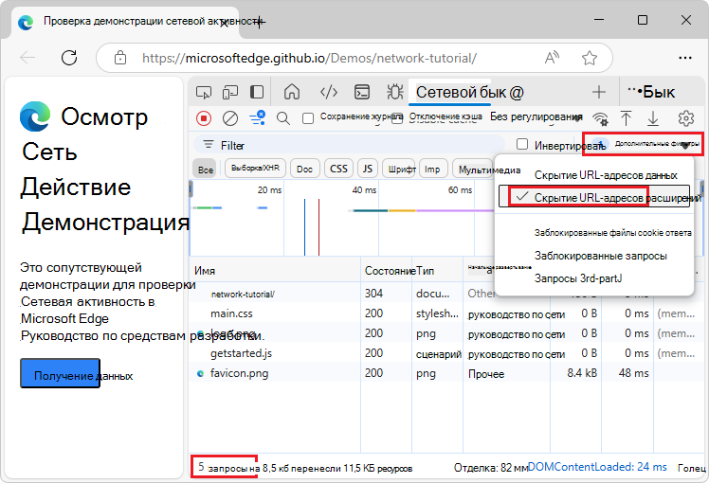This screenshot has height=483, width=709.
Task: Uncheck Скрытие URL-адресов расширений option
Action: 594,197
